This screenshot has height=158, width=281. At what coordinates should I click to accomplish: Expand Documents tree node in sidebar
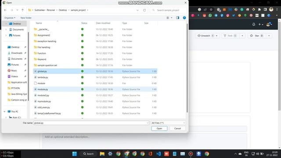(x=6, y=29)
